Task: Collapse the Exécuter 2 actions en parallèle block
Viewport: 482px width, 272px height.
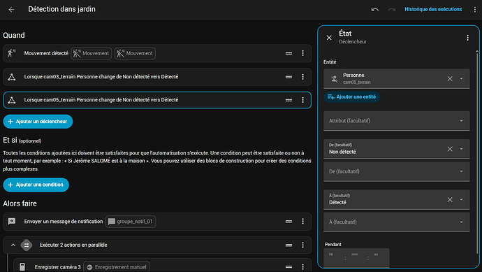Action: pyautogui.click(x=13, y=245)
